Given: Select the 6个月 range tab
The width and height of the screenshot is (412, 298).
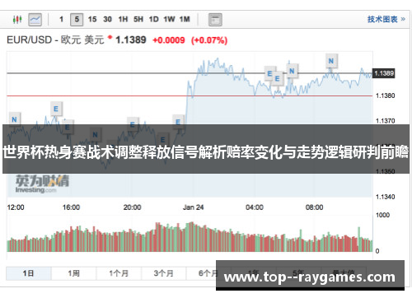Looking at the screenshot, I should pyautogui.click(x=208, y=273).
